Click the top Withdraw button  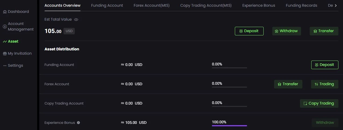[287, 31]
